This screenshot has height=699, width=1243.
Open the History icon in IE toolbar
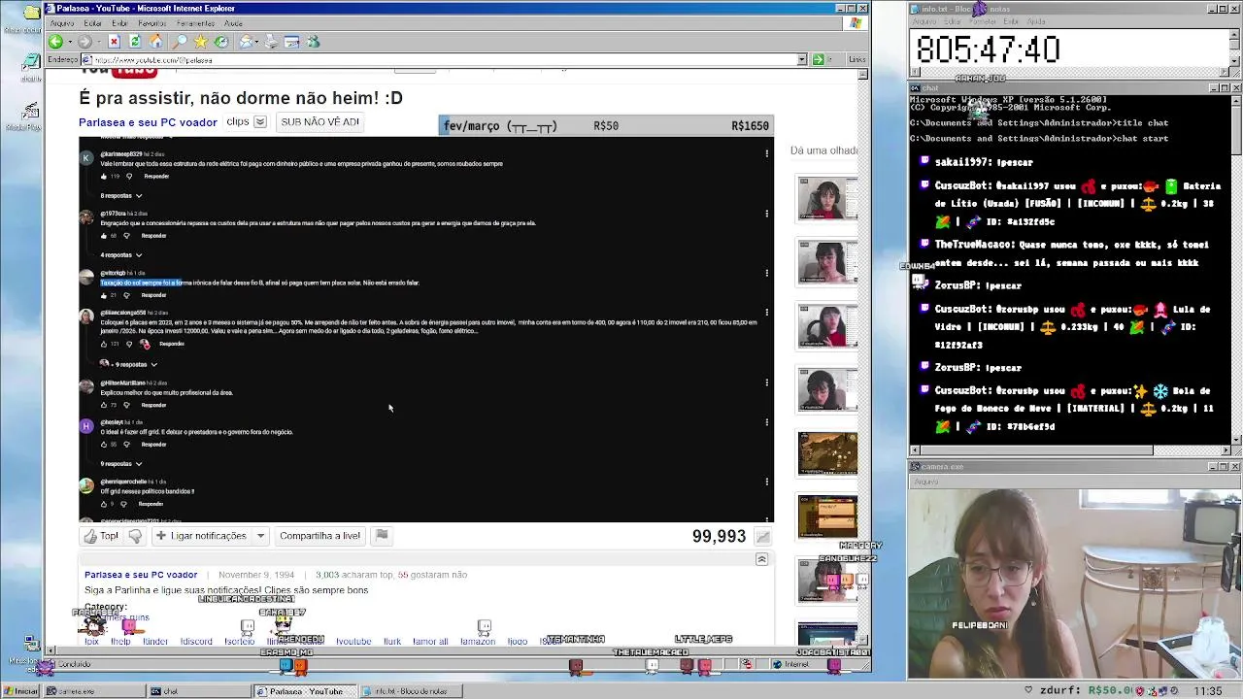[x=221, y=42]
